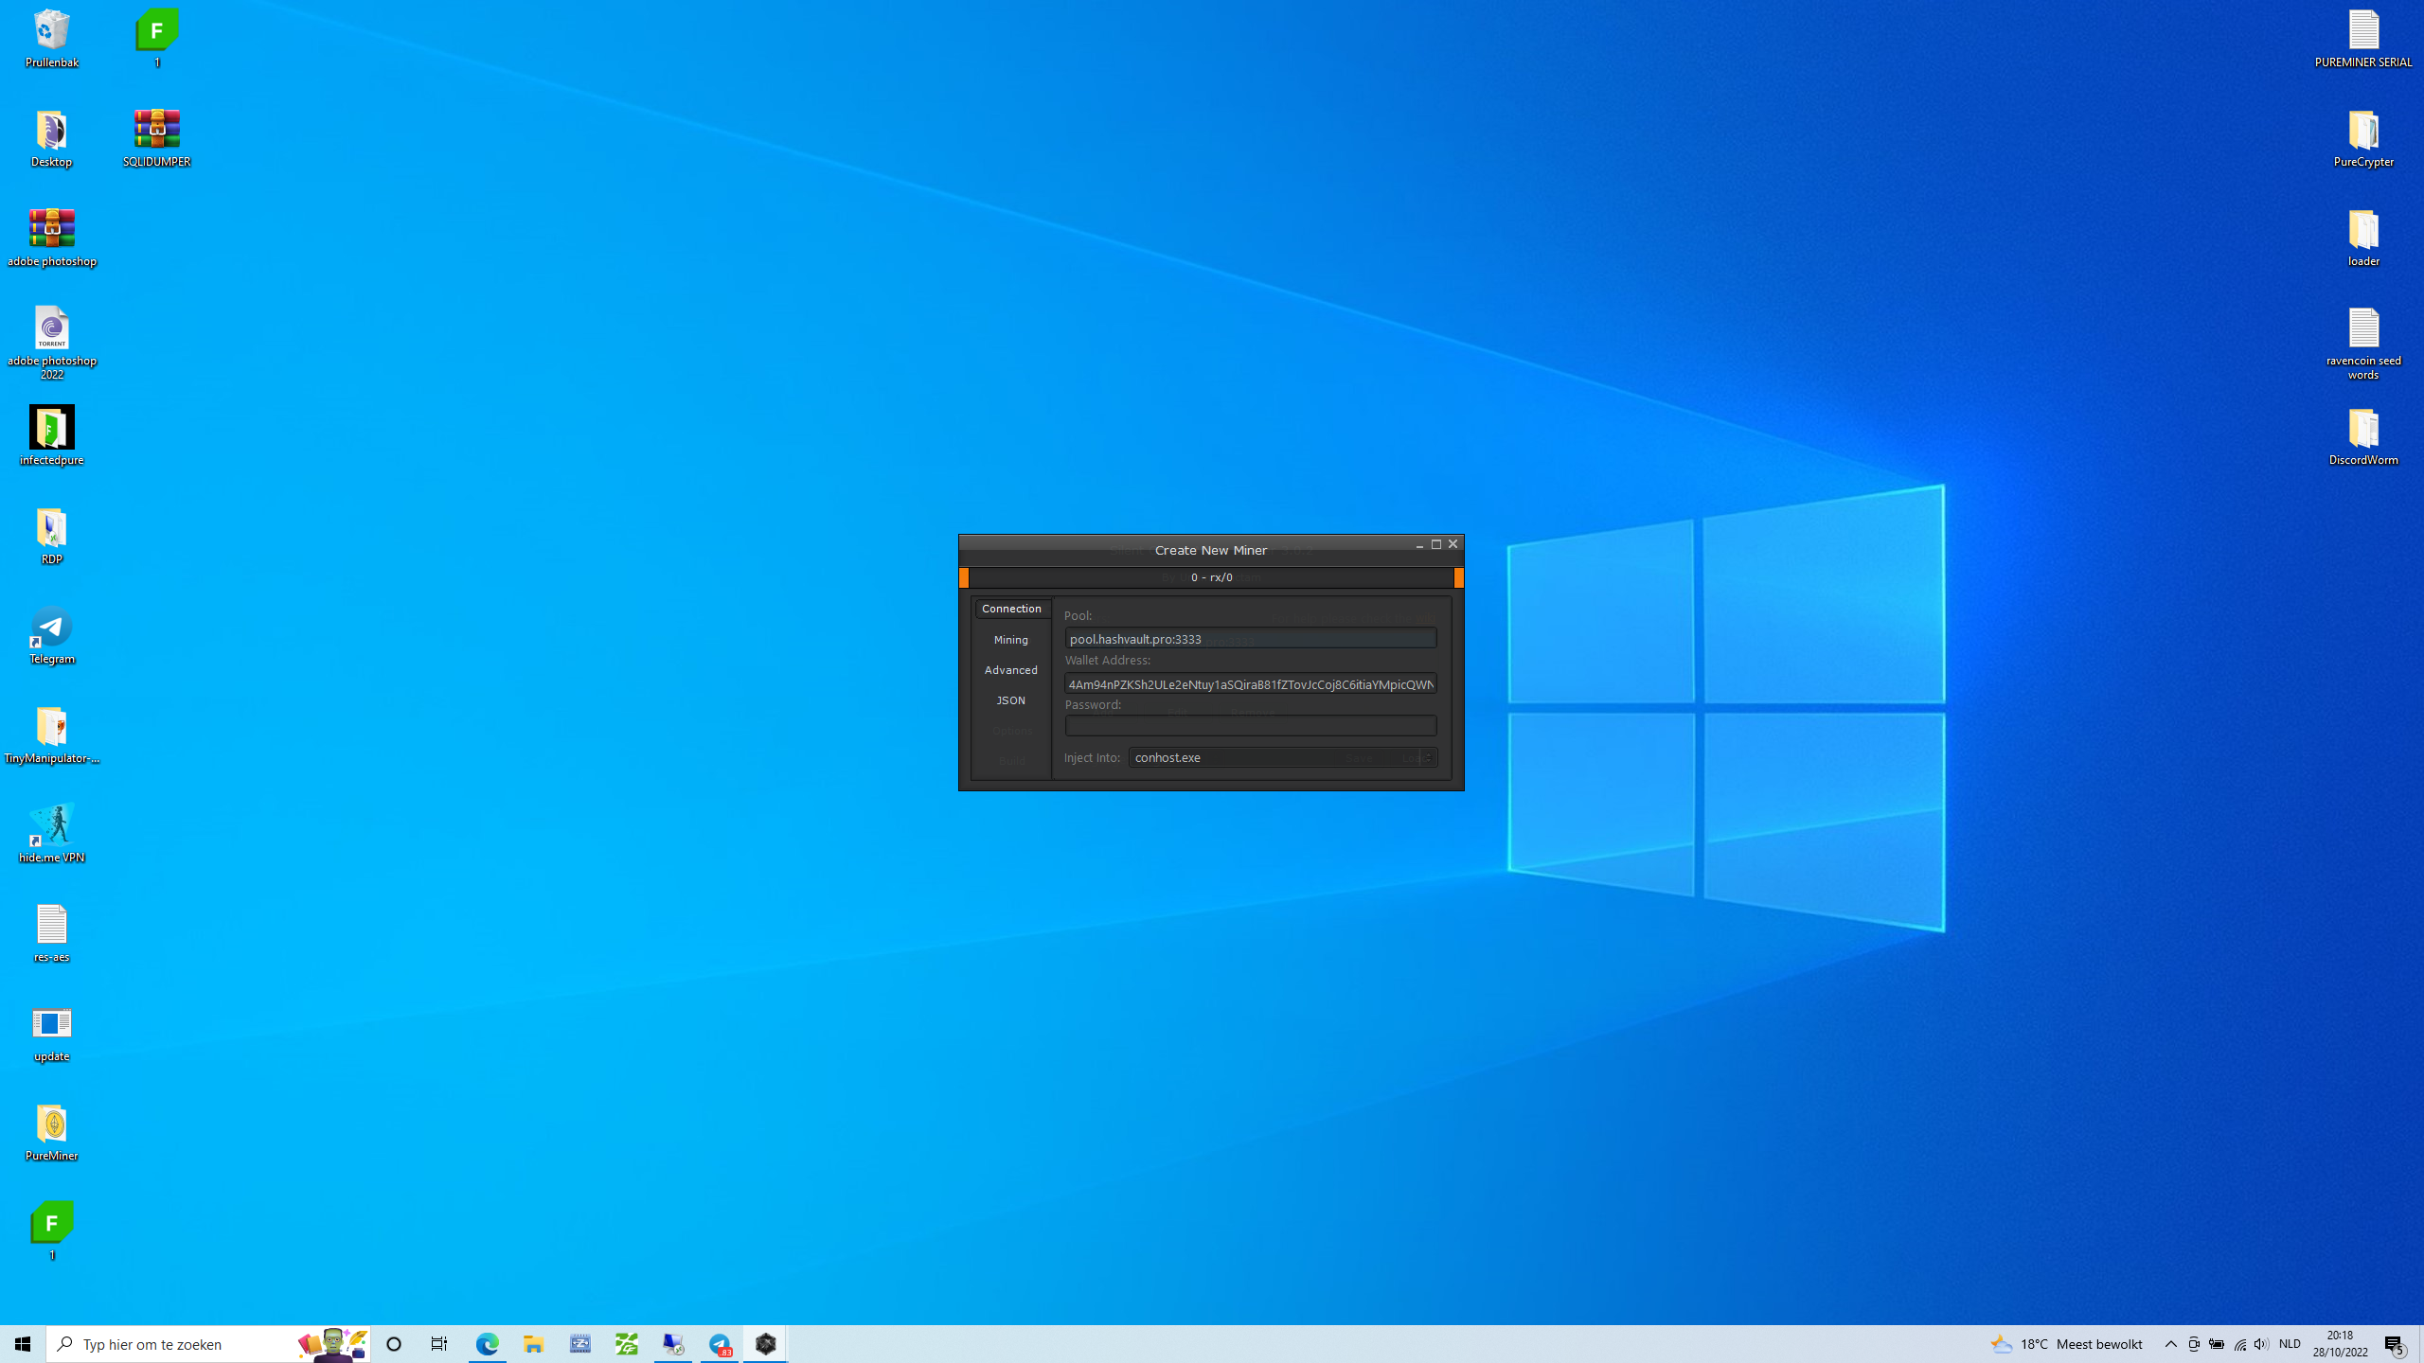Select the Telegram desktop shortcut
The width and height of the screenshot is (2424, 1363).
pyautogui.click(x=52, y=636)
